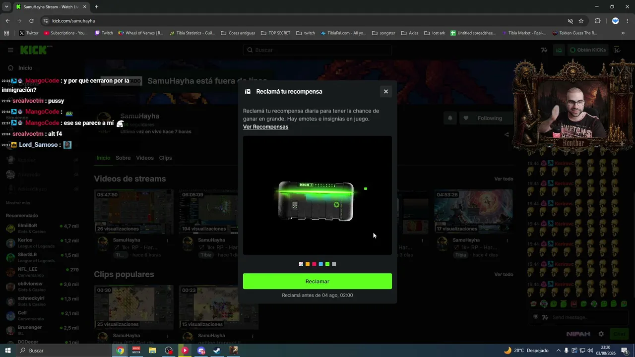This screenshot has height=357, width=635.
Task: Switch to the Sobre channel tab
Action: (x=123, y=158)
